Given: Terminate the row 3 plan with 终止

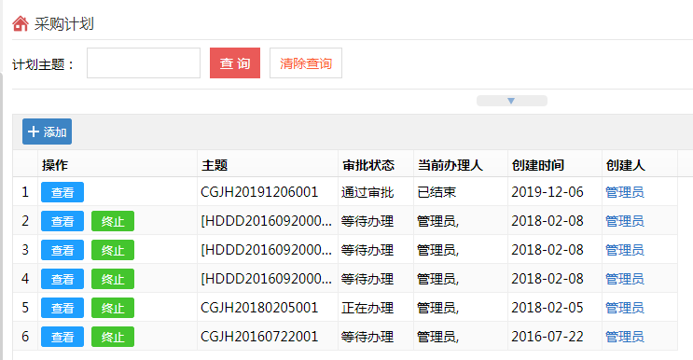Looking at the screenshot, I should [x=113, y=250].
